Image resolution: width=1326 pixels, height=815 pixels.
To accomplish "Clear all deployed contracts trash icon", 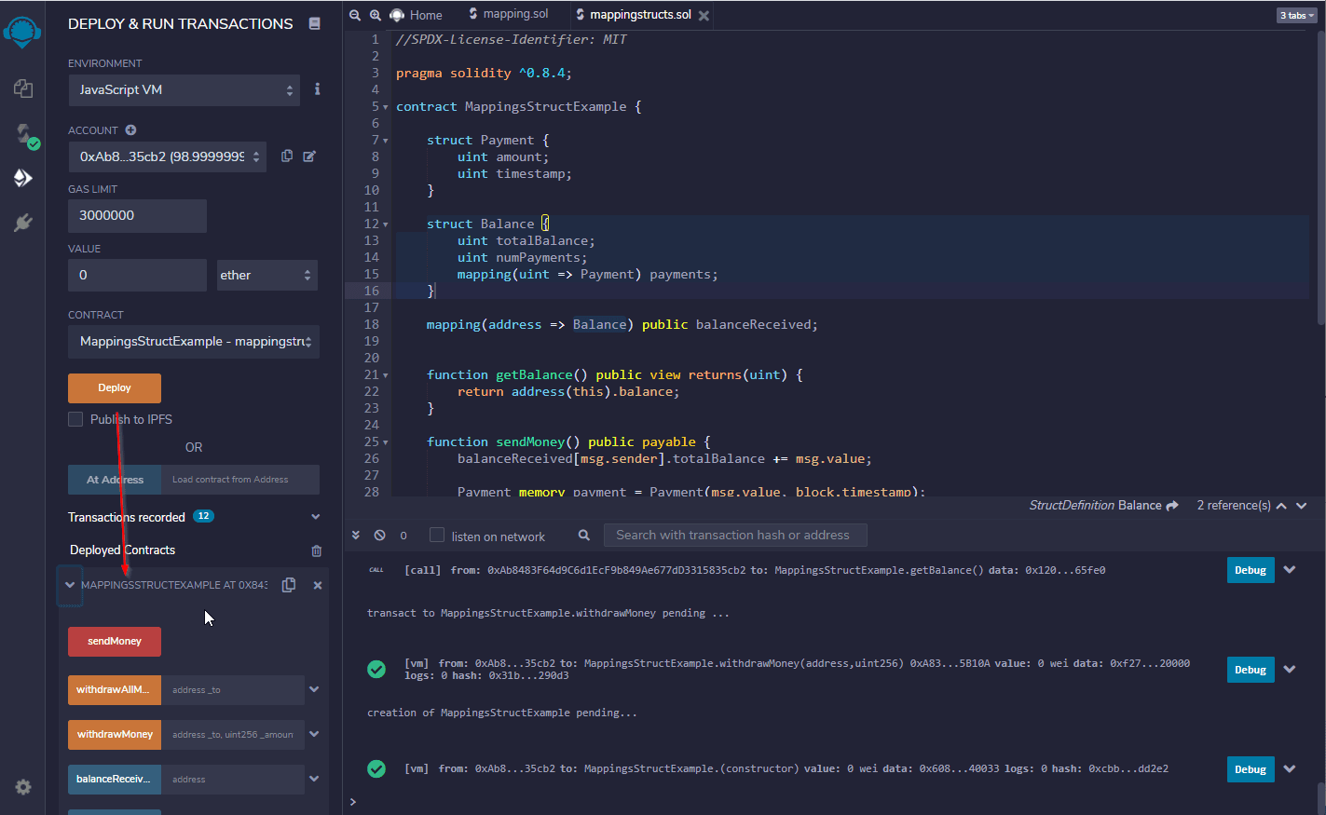I will (316, 550).
